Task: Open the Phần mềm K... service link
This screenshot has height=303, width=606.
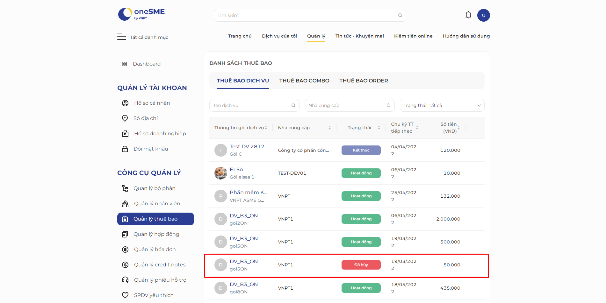Action: [x=249, y=193]
